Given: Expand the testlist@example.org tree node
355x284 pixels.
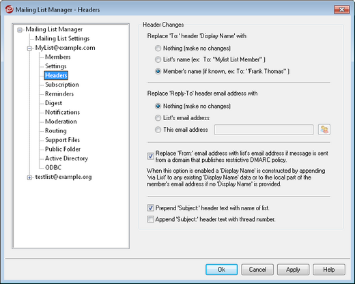Looking at the screenshot, I should [29, 177].
